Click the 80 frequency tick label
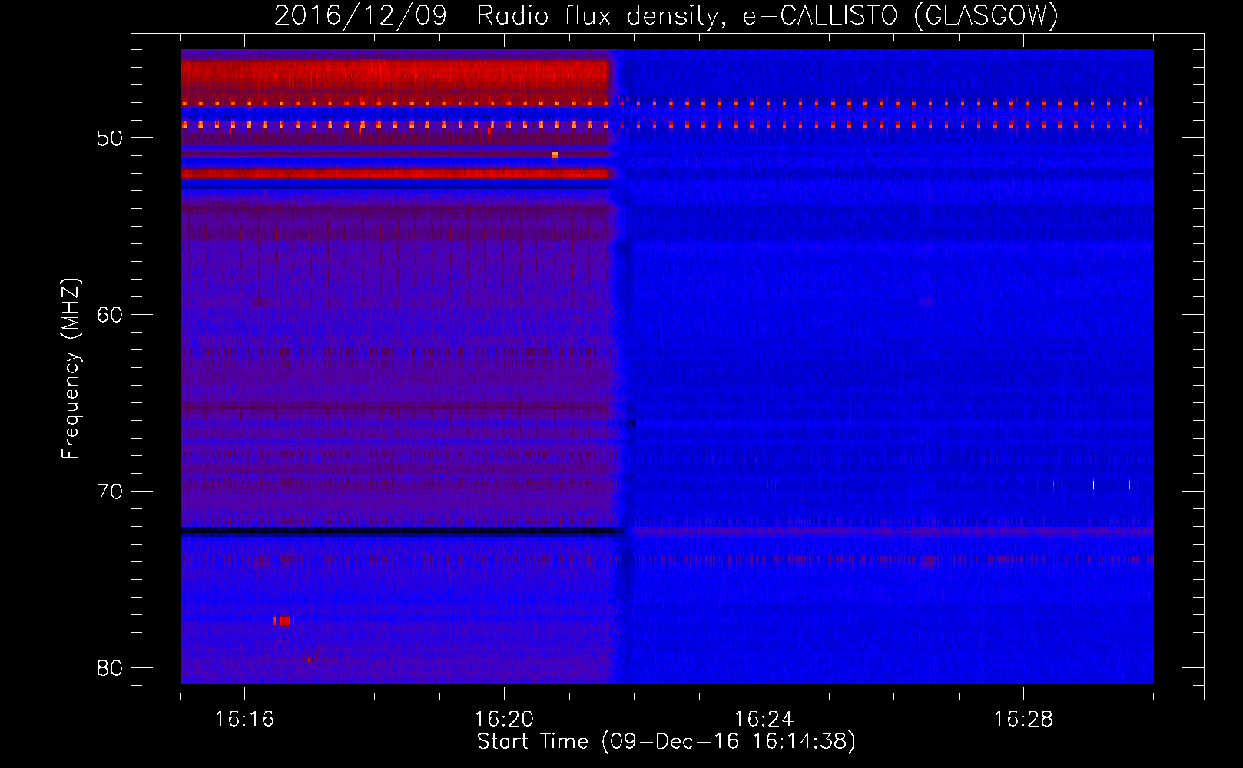 click(x=110, y=668)
